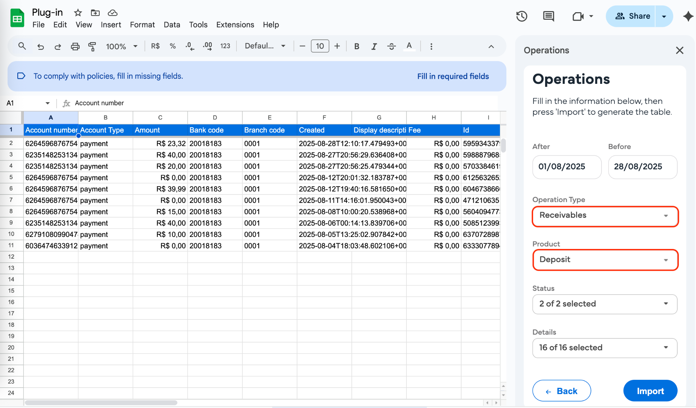Open the Gemini sparkle icon
This screenshot has width=696, height=408.
[688, 16]
